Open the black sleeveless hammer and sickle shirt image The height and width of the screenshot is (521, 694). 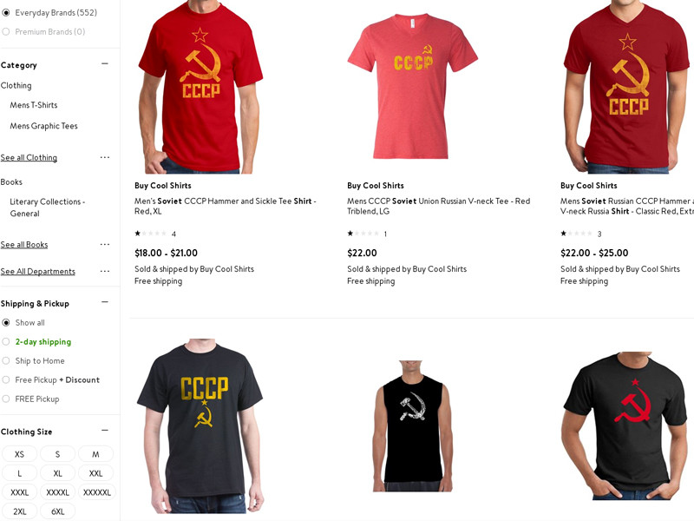[x=412, y=425]
